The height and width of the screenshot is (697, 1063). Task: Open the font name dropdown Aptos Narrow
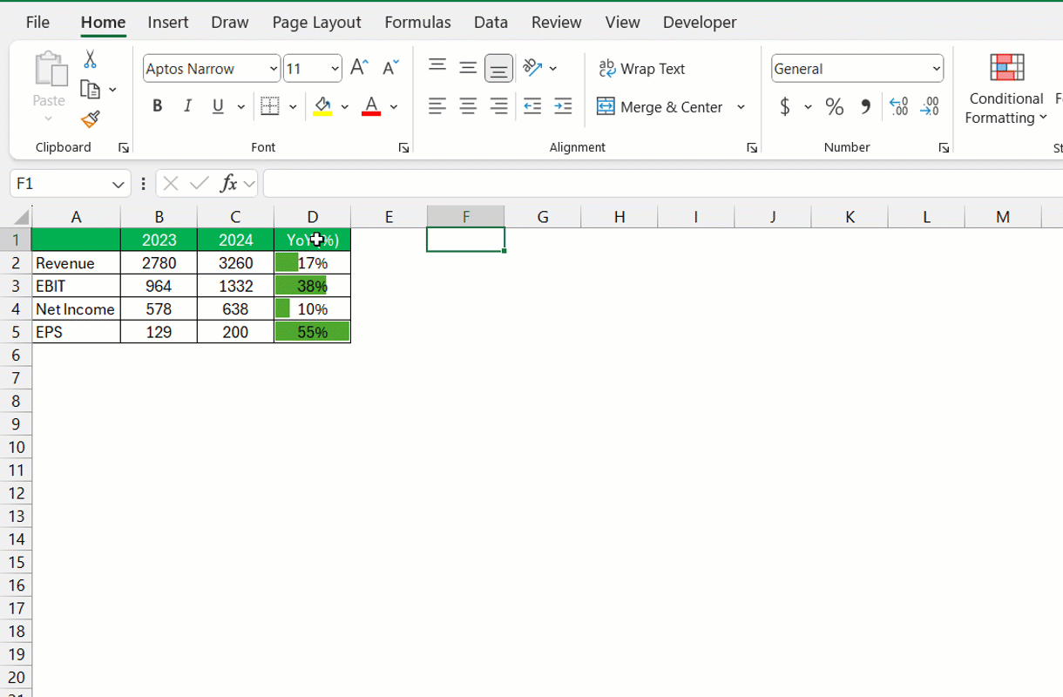[274, 68]
